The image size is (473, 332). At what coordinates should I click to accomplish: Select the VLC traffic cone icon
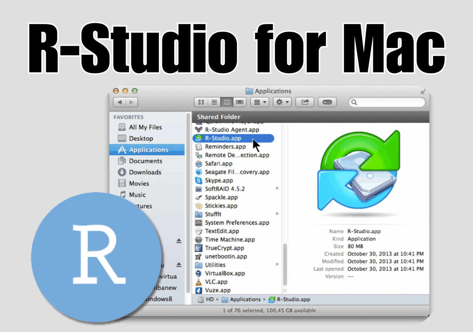click(x=199, y=282)
